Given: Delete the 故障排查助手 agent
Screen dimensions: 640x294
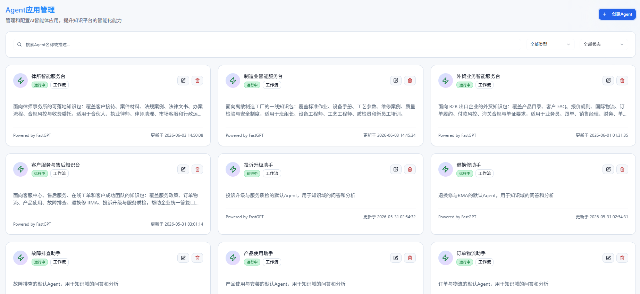Looking at the screenshot, I should pyautogui.click(x=197, y=258).
